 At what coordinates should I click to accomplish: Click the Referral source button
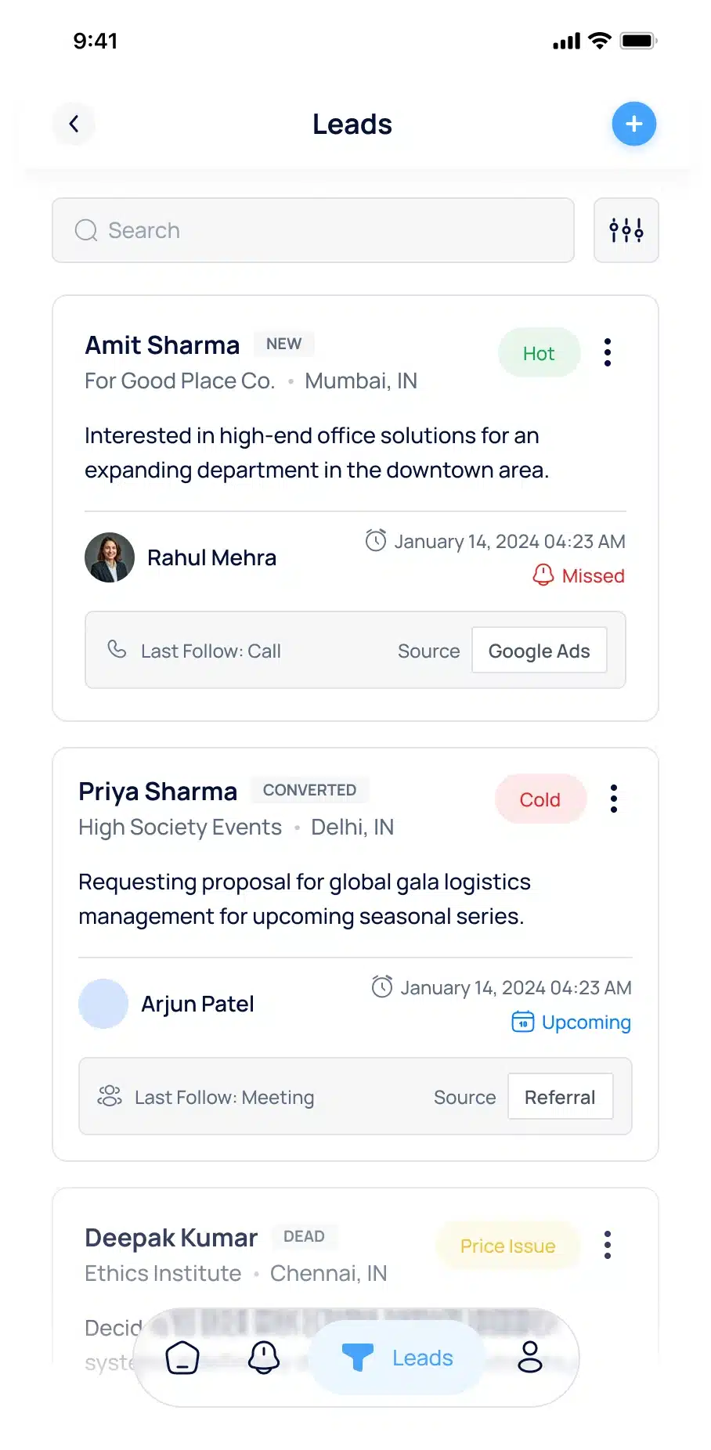pos(561,1097)
